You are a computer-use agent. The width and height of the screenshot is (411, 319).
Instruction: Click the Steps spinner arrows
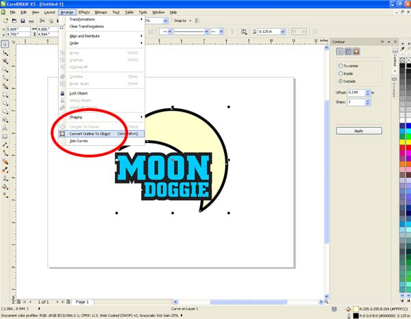tap(368, 102)
